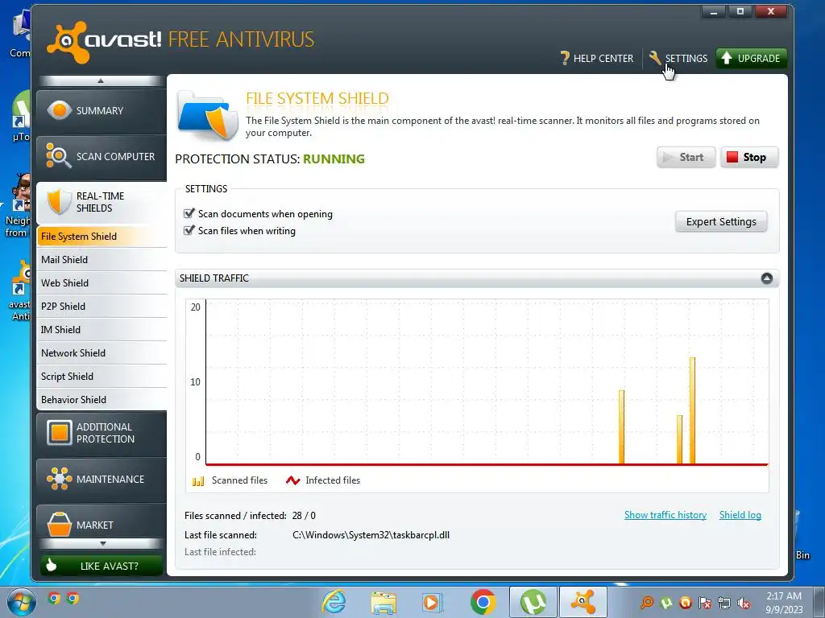Click the avast taskbar button
This screenshot has width=825, height=618.
[583, 602]
